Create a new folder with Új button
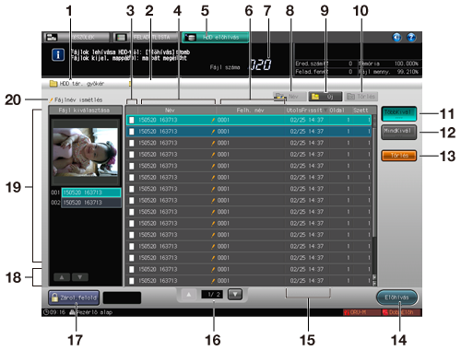461x350 pixels. point(325,97)
